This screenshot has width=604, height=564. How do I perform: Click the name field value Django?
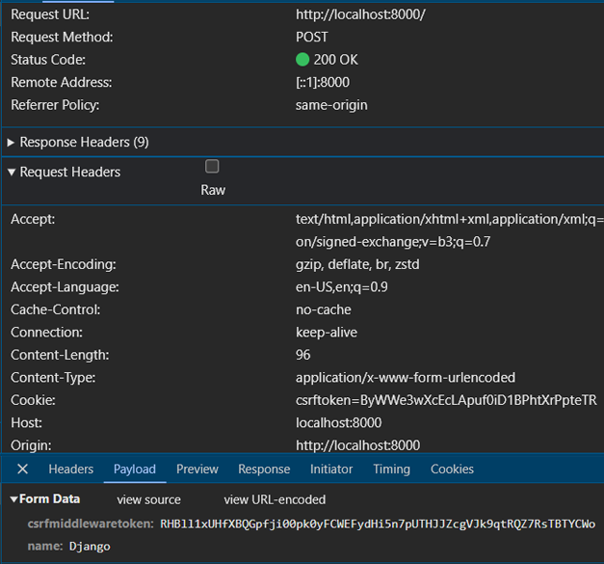coord(90,547)
